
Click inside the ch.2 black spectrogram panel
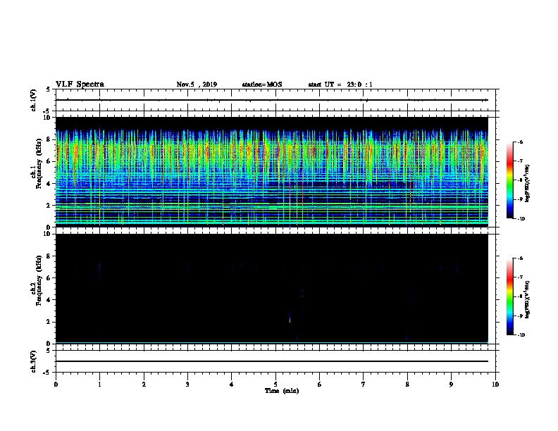(271, 289)
